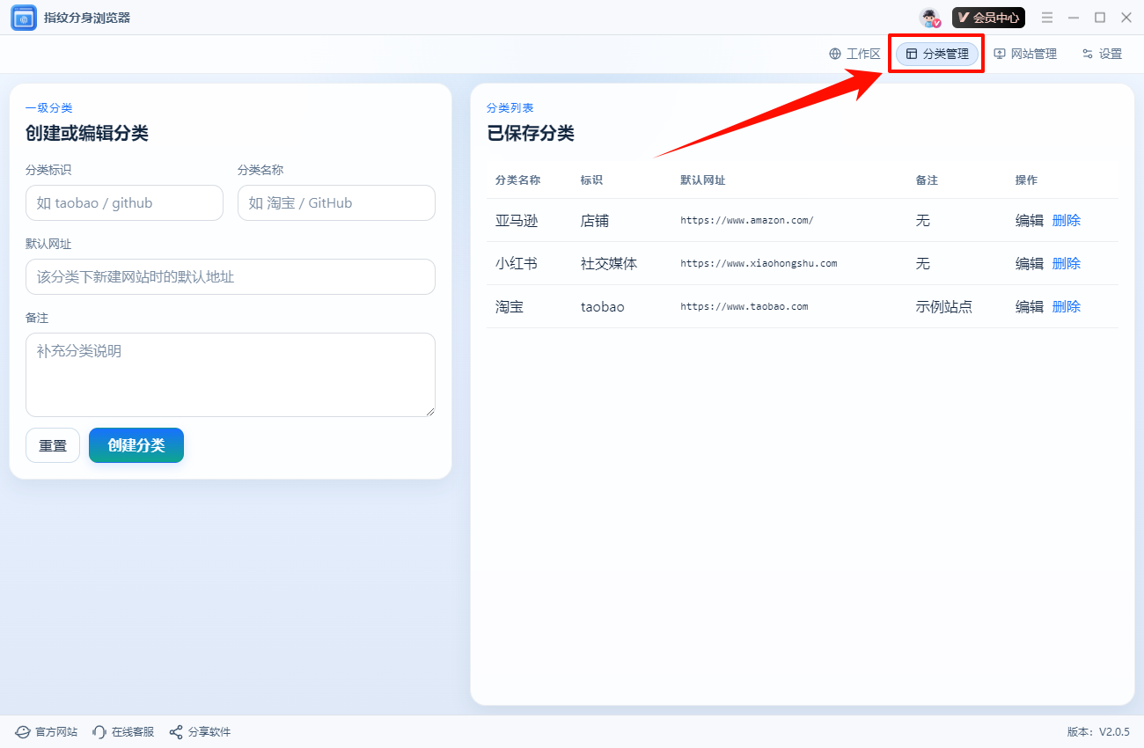
Task: Click the planet icon for 官方网站
Action: pyautogui.click(x=23, y=732)
